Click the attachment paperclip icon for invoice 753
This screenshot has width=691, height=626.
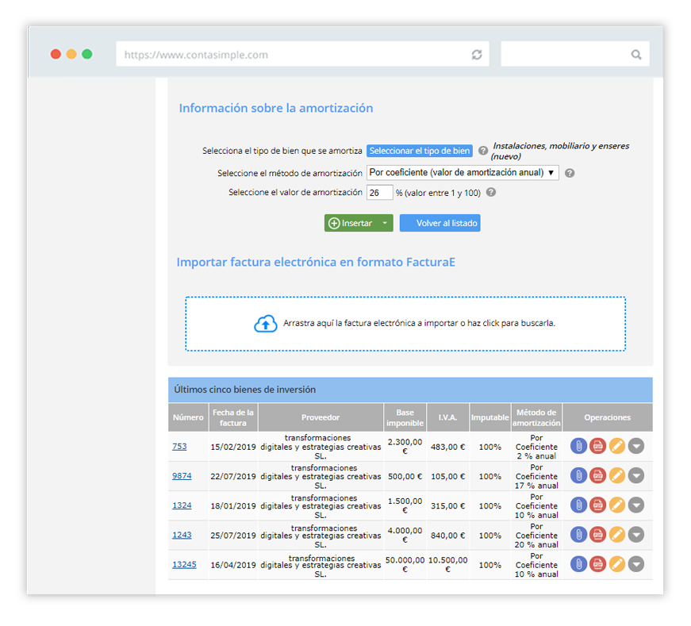pos(578,446)
